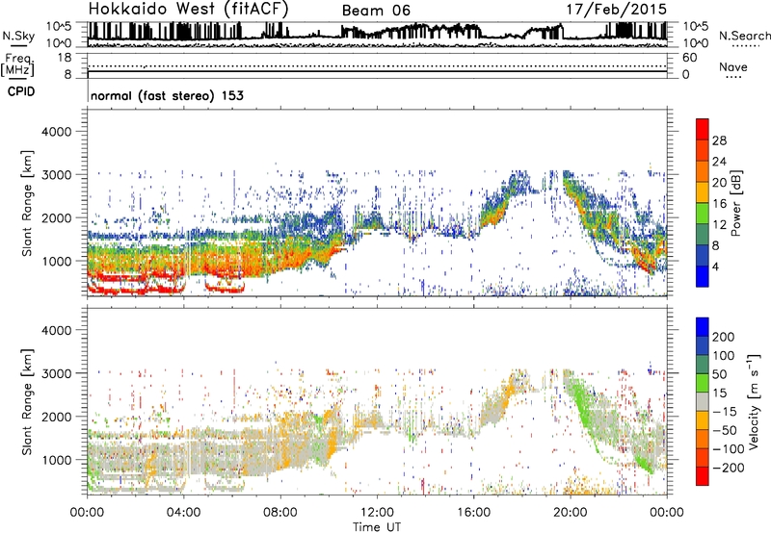This screenshot has height=533, width=771.
Task: Select the grey -15 to 15 Velocity colorbar segment
Action: click(x=703, y=401)
